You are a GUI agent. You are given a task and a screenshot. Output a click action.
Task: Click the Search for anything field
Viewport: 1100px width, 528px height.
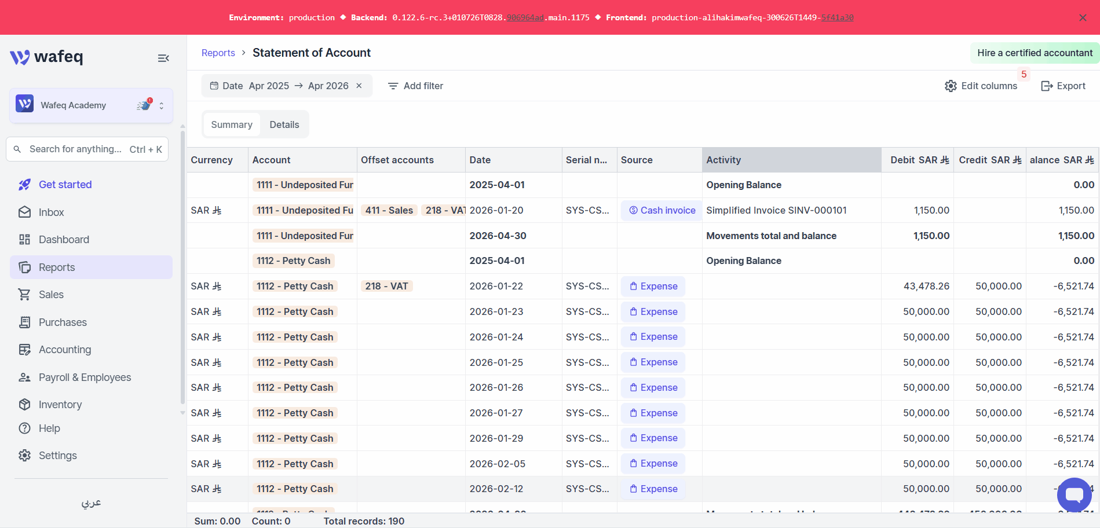pos(87,149)
